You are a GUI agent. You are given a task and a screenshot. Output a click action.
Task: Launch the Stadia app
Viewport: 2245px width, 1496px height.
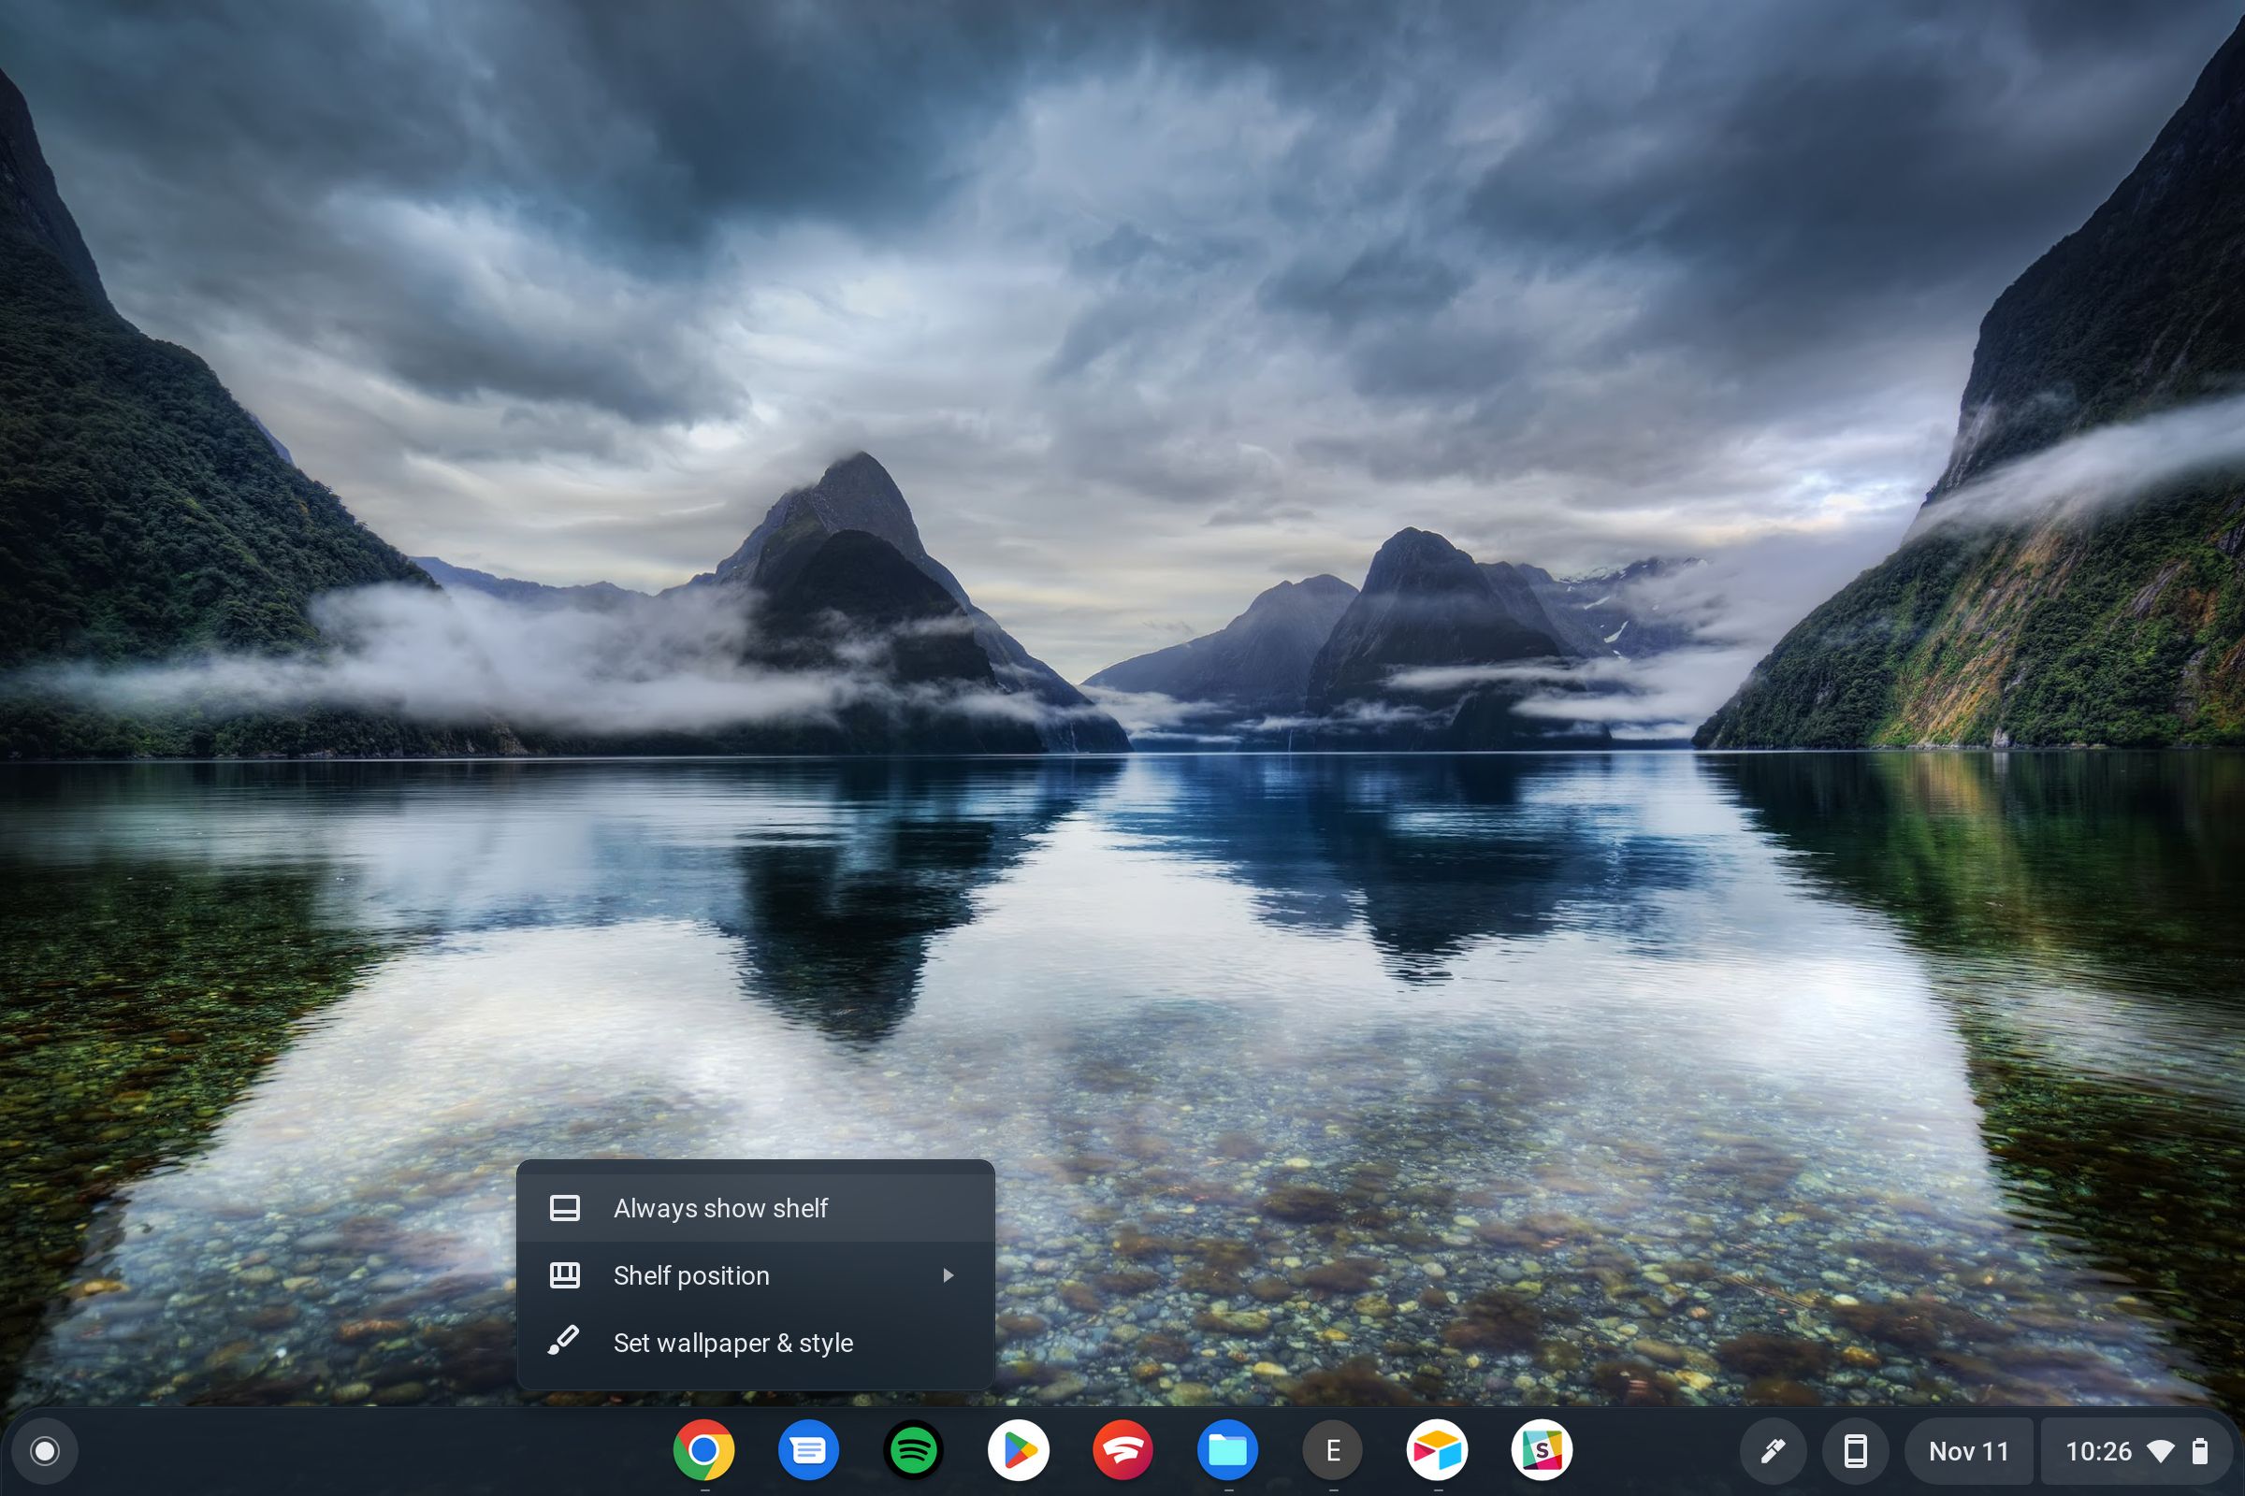1123,1451
